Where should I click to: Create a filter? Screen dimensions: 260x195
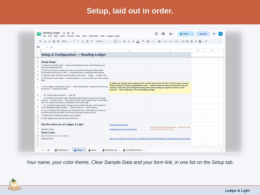coord(196,42)
